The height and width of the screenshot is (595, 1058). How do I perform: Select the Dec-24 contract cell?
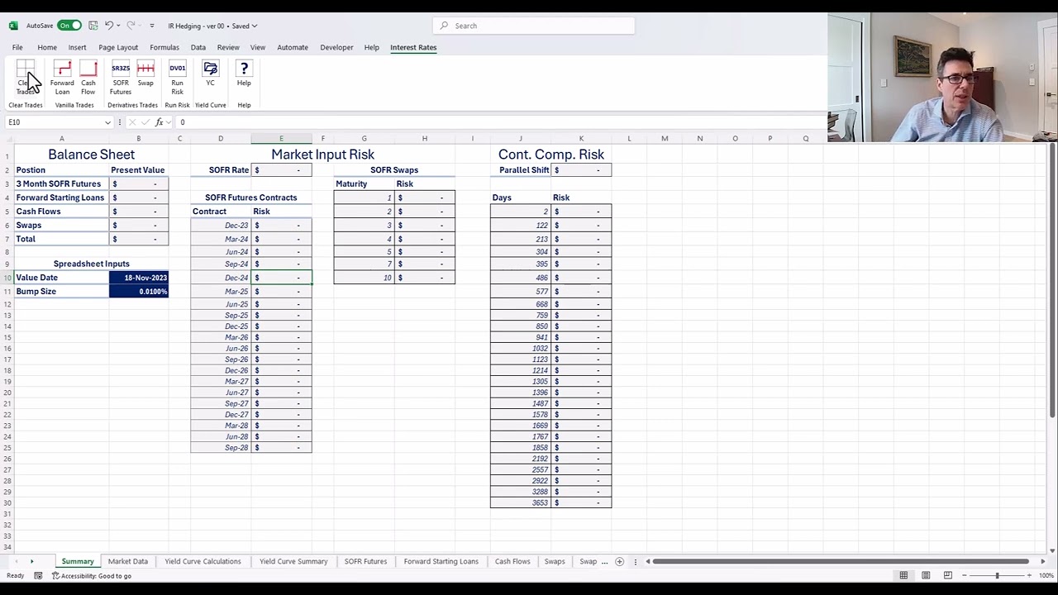[x=221, y=278]
